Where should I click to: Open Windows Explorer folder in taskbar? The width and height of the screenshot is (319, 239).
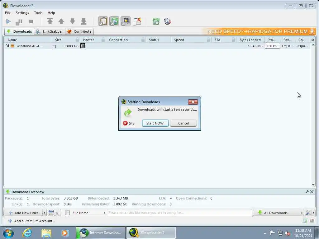(46, 233)
